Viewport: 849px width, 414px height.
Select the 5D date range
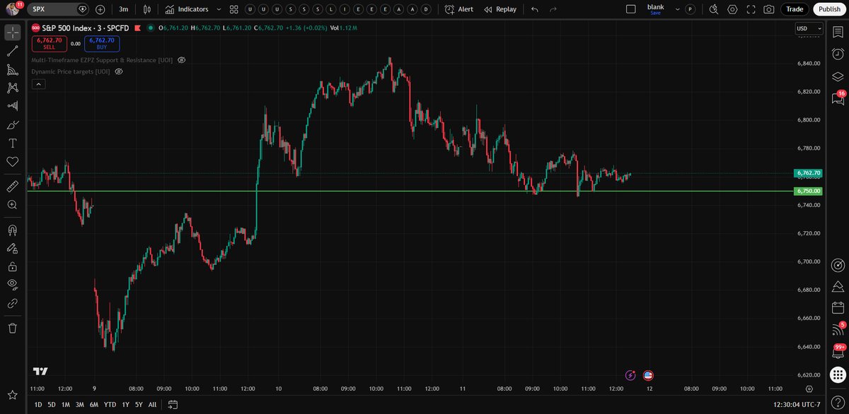point(52,404)
